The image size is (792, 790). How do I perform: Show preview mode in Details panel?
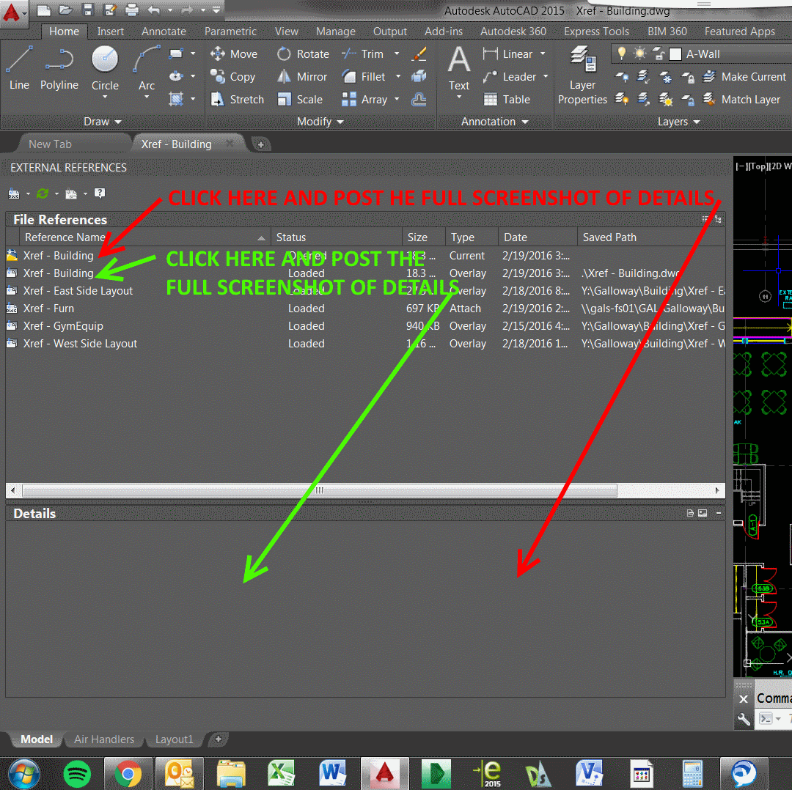(703, 513)
